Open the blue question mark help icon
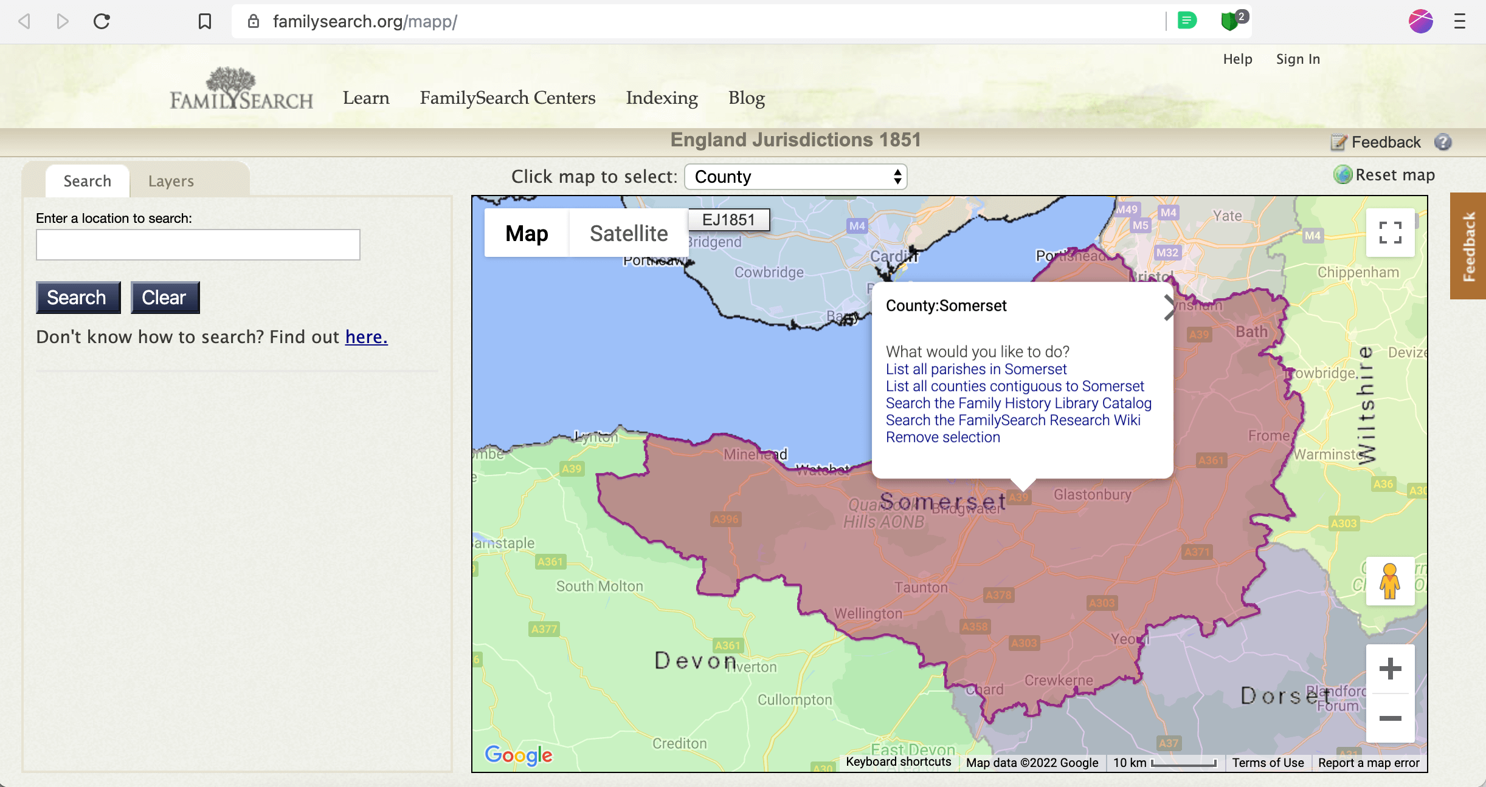Screen dimensions: 1486x787 [1443, 142]
